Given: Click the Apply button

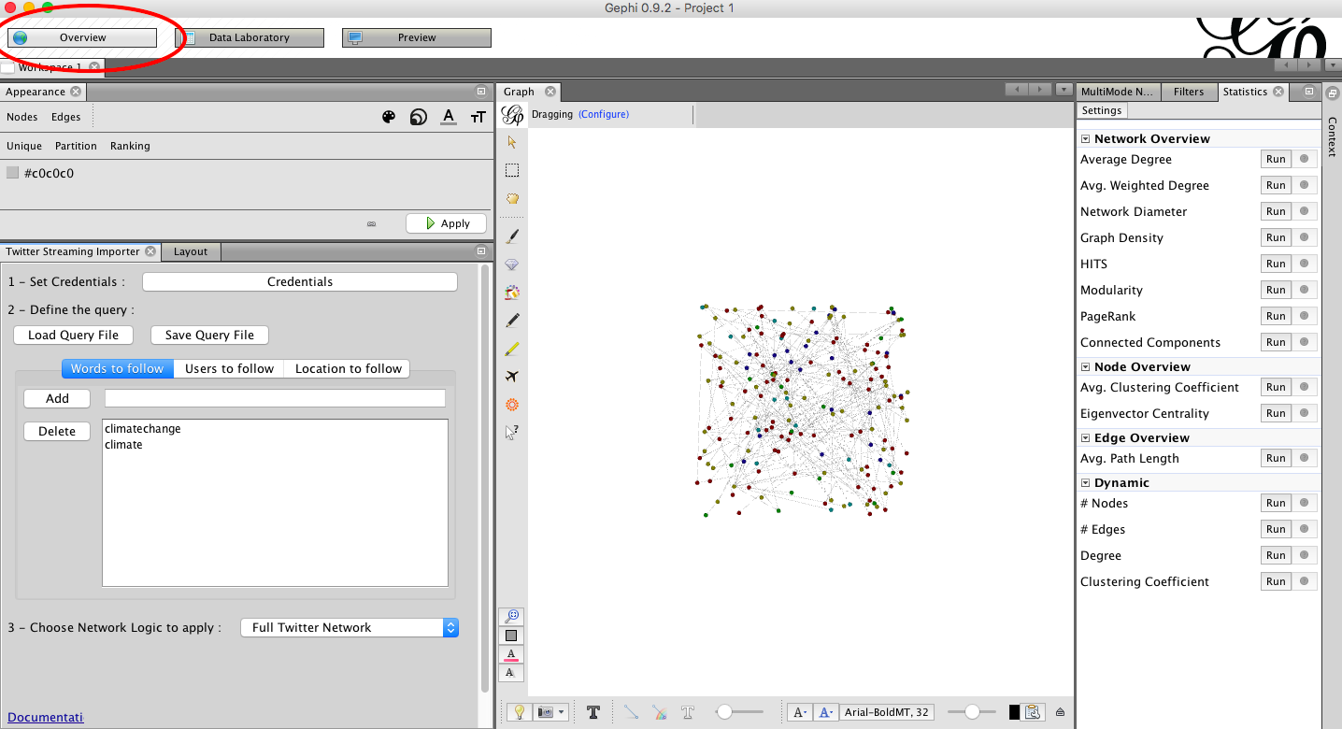Looking at the screenshot, I should 447,223.
